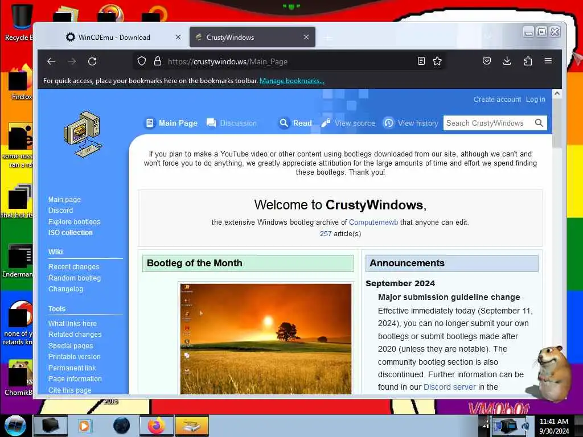This screenshot has width=583, height=437.
Task: Click the Manage bookmarks link
Action: 292,81
